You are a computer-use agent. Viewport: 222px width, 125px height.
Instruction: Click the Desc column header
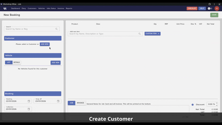[98, 24]
